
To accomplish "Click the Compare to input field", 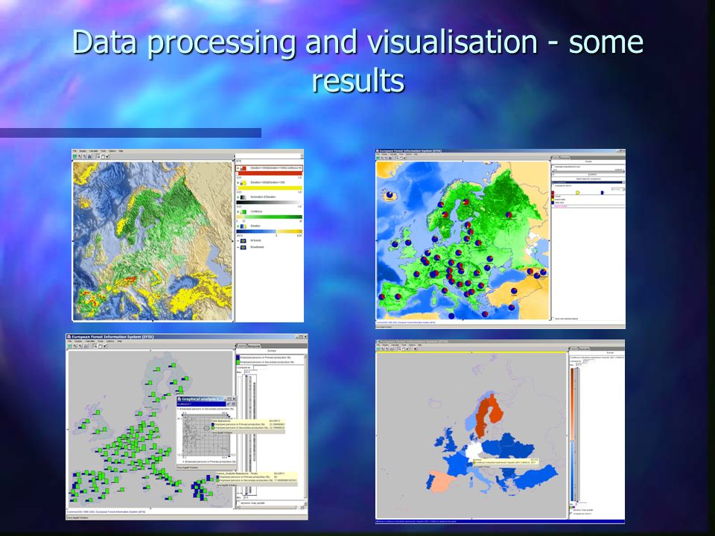I will (260, 367).
